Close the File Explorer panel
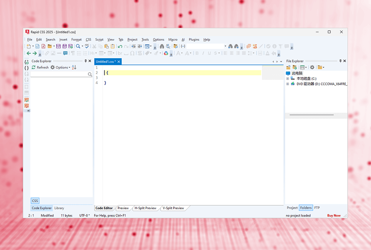 (x=345, y=61)
